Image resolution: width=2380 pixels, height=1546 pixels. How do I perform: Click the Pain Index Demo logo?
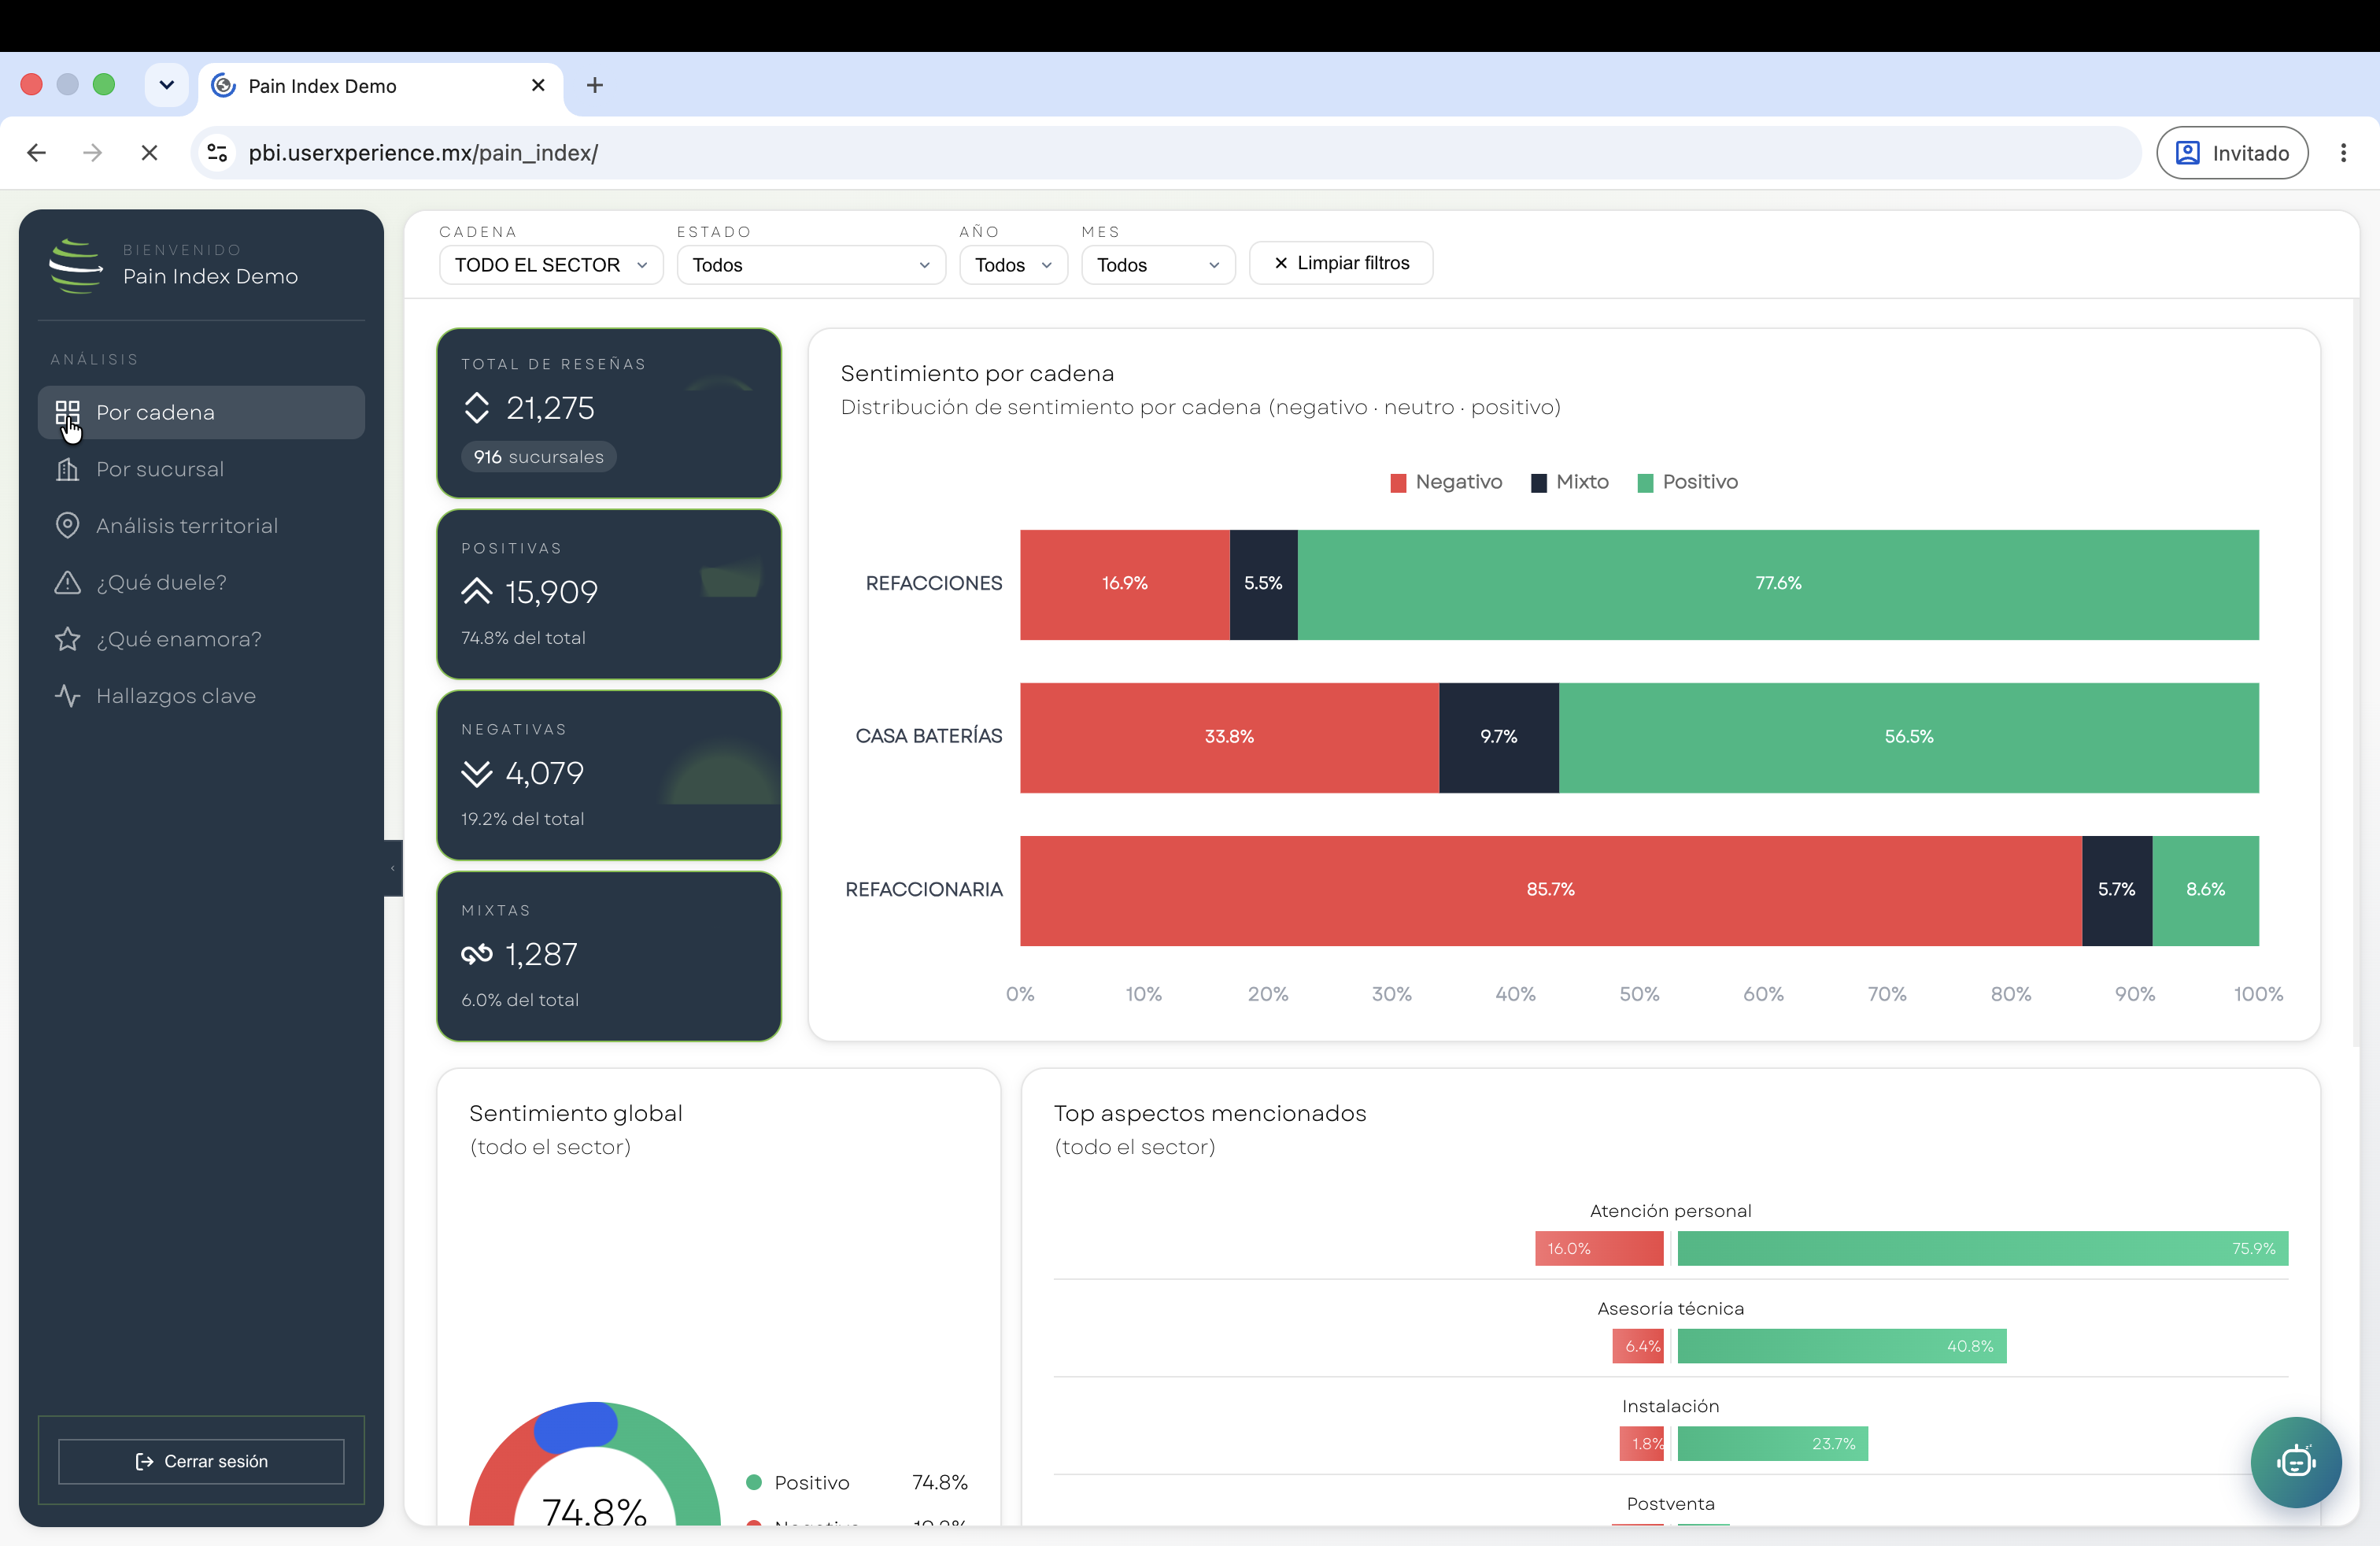pos(76,265)
